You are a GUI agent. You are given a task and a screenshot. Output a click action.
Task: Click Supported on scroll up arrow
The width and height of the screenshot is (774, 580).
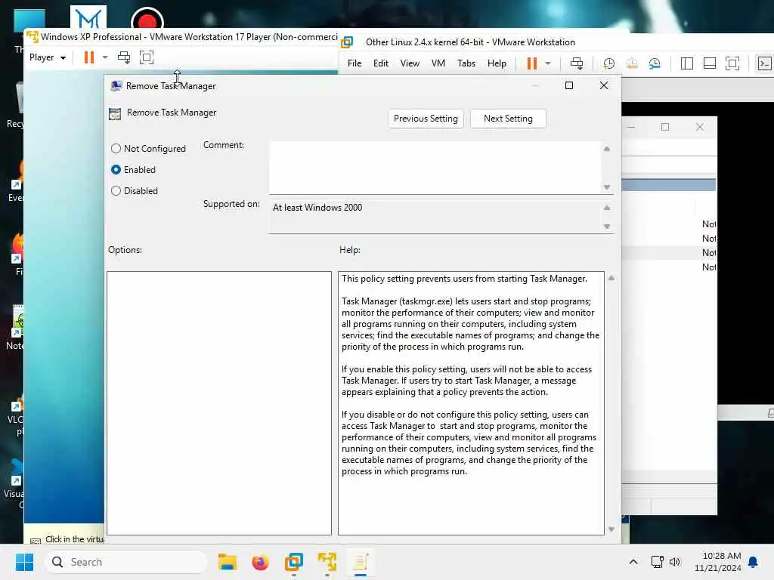coord(607,208)
